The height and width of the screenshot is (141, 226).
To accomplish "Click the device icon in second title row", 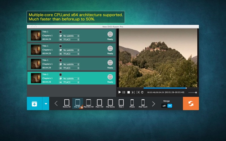I will click(60, 46).
